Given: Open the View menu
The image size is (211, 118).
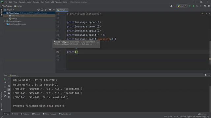Looking at the screenshot, I should coord(15,2).
